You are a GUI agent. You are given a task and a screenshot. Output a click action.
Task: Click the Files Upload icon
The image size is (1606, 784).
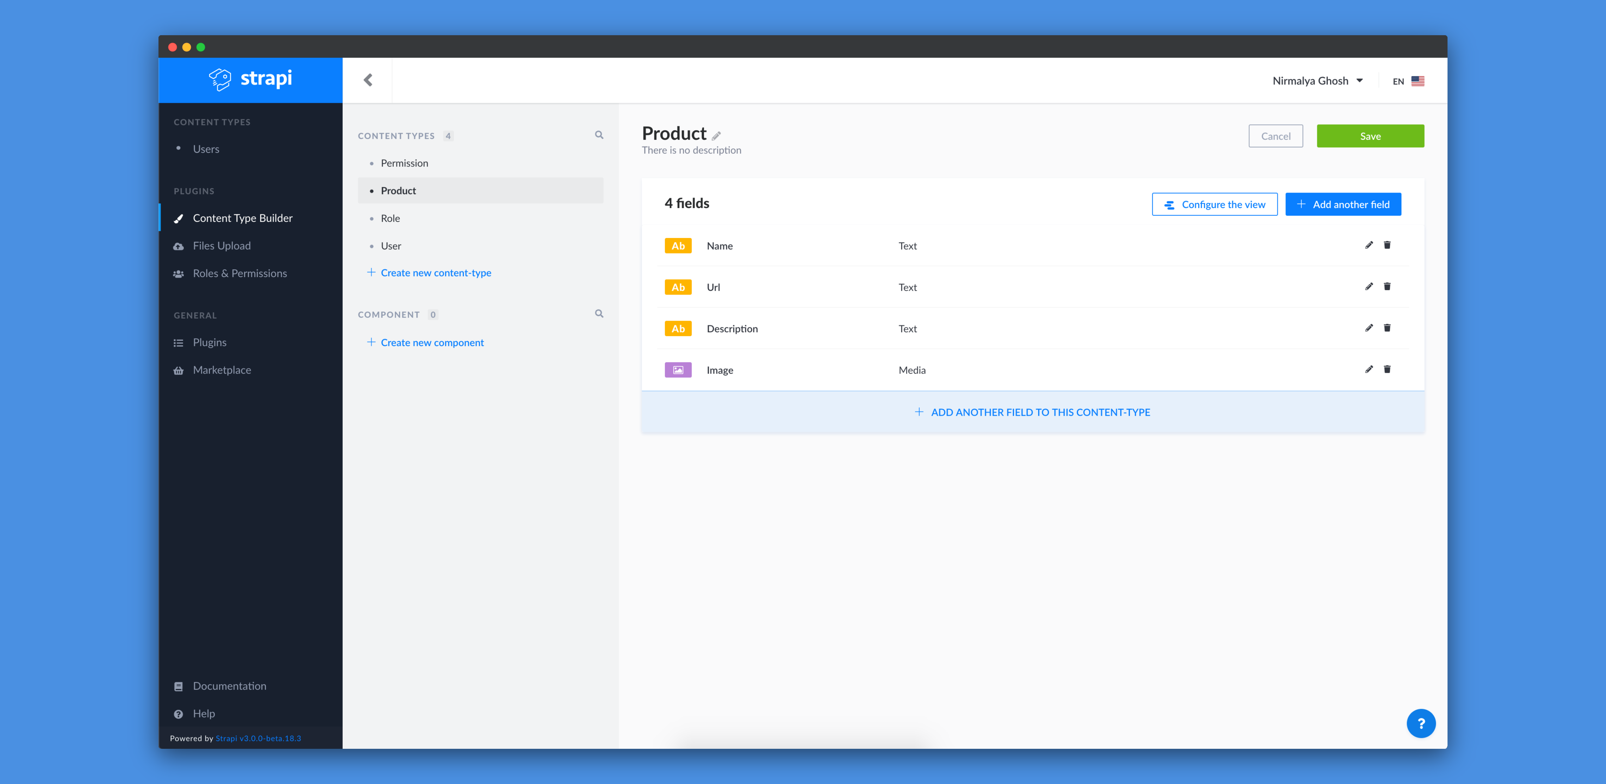[179, 246]
